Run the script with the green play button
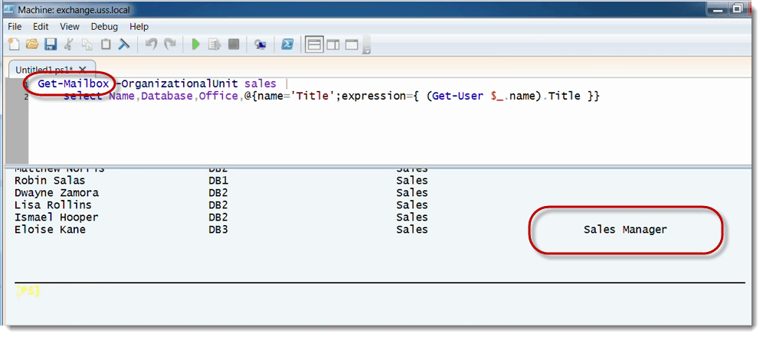Screen dimensions: 763x337 coord(196,44)
